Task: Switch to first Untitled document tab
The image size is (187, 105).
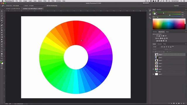Action: point(13,9)
